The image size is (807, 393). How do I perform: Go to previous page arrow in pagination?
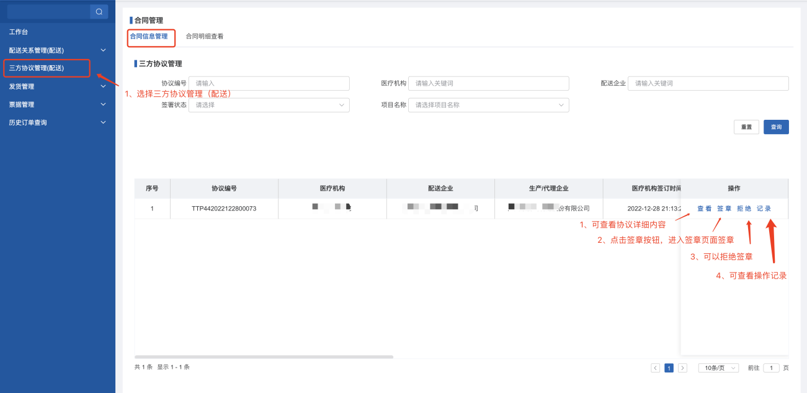pos(655,368)
